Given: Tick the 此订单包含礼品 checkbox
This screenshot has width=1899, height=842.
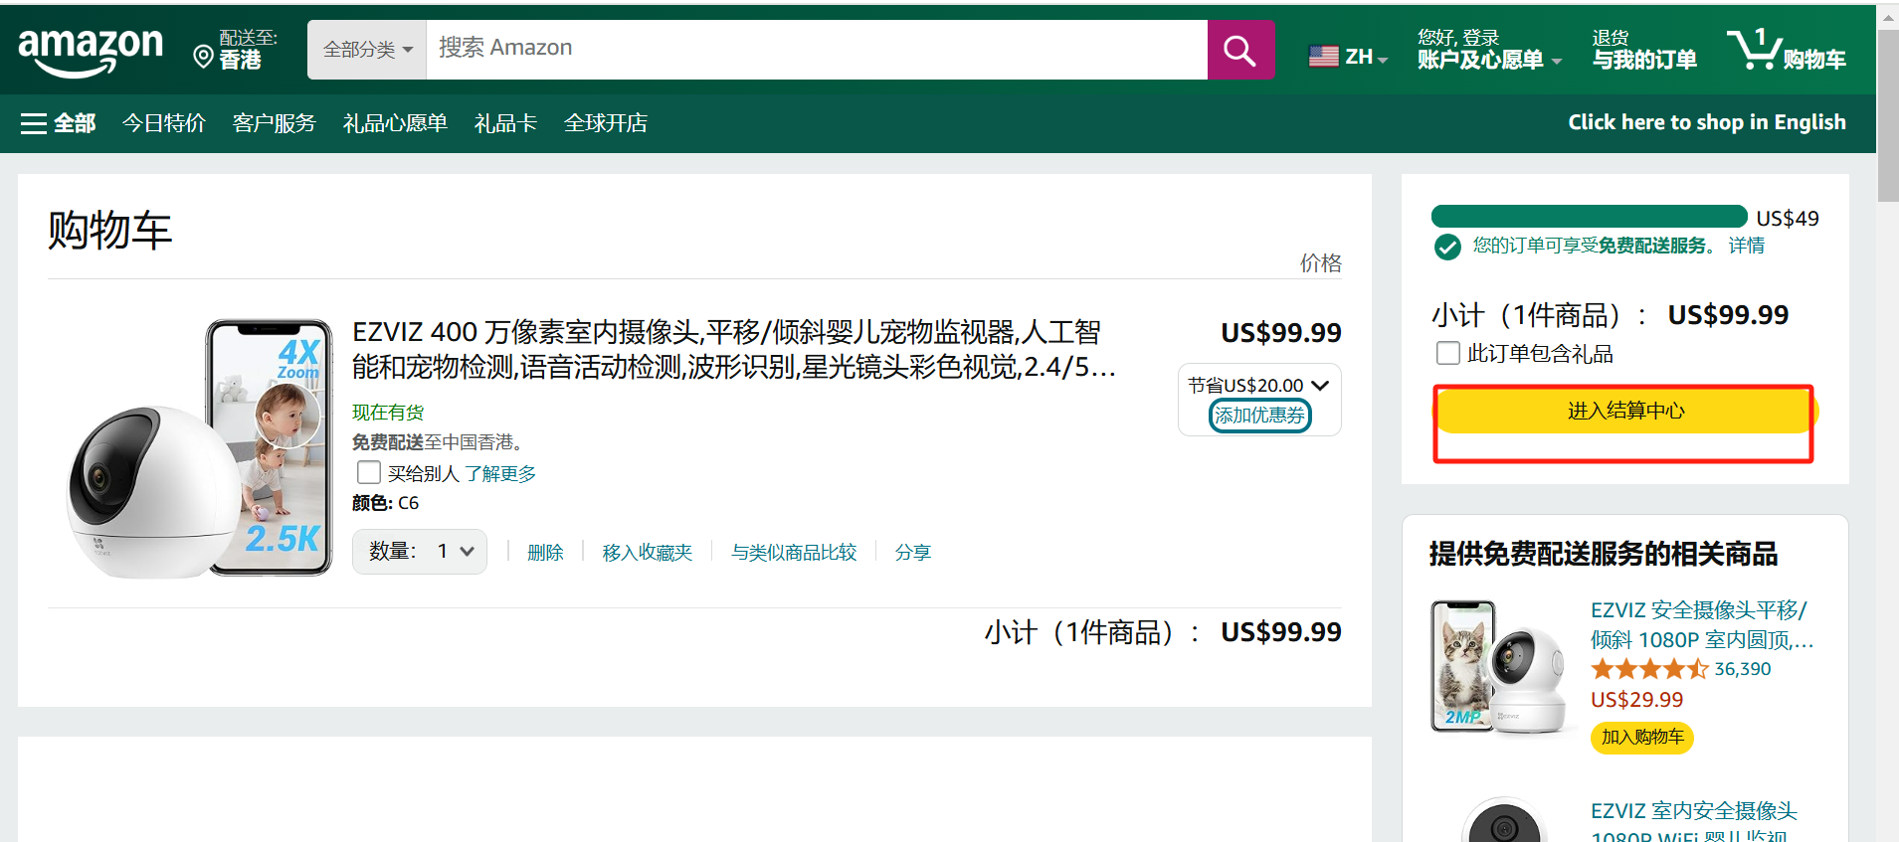Looking at the screenshot, I should 1448,353.
